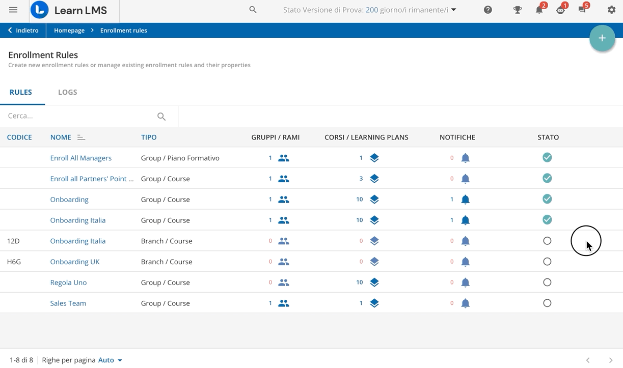Open the Enroll all Partners' Point rule
This screenshot has height=368, width=623.
[x=92, y=179]
